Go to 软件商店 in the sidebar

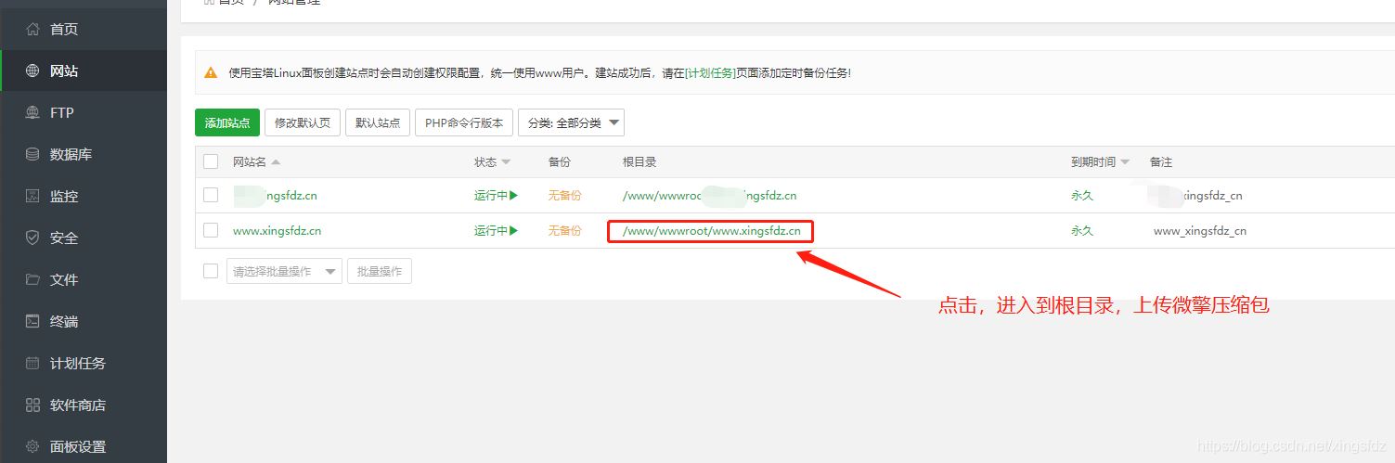point(77,405)
